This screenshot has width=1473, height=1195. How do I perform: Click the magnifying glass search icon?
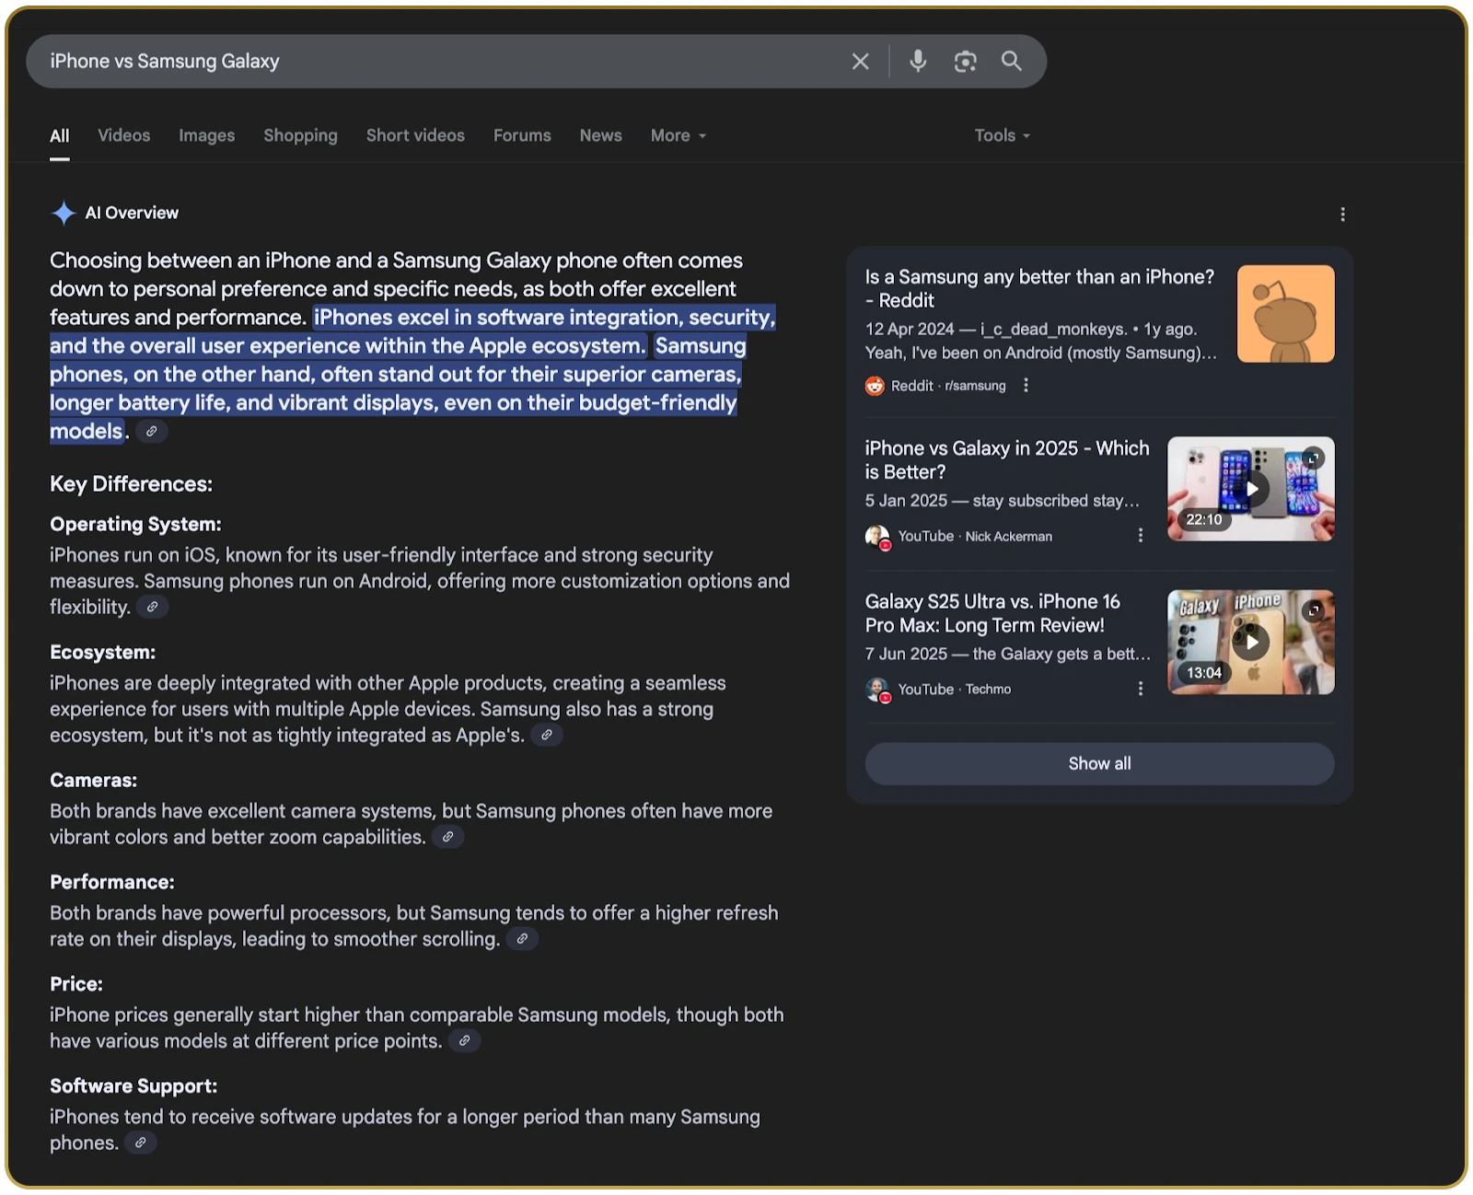click(x=1012, y=61)
